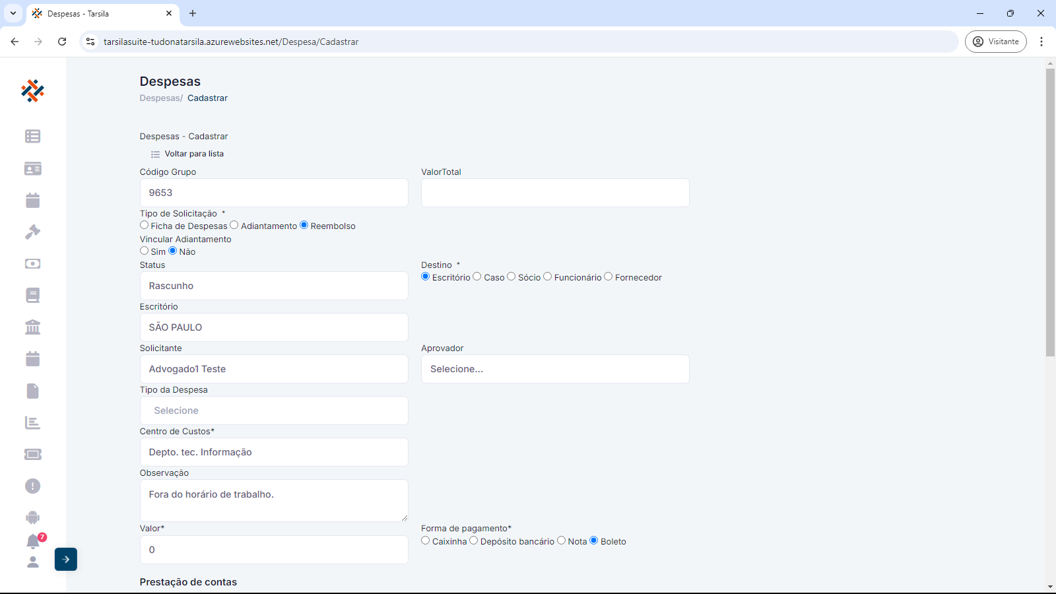
Task: Click the ValorTotal input field
Action: 555,193
